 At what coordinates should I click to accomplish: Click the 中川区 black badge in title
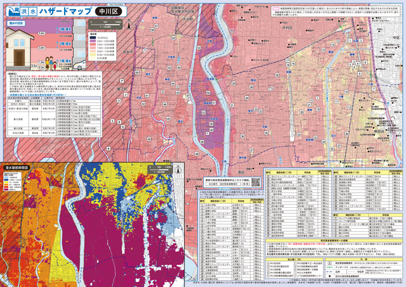(108, 11)
